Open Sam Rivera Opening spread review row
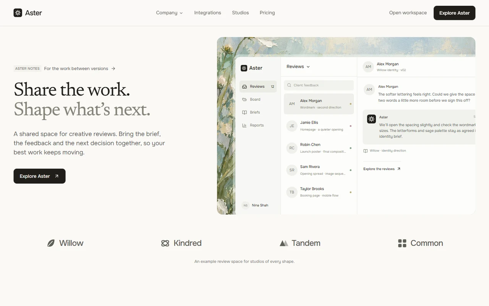The width and height of the screenshot is (489, 306). click(x=319, y=170)
